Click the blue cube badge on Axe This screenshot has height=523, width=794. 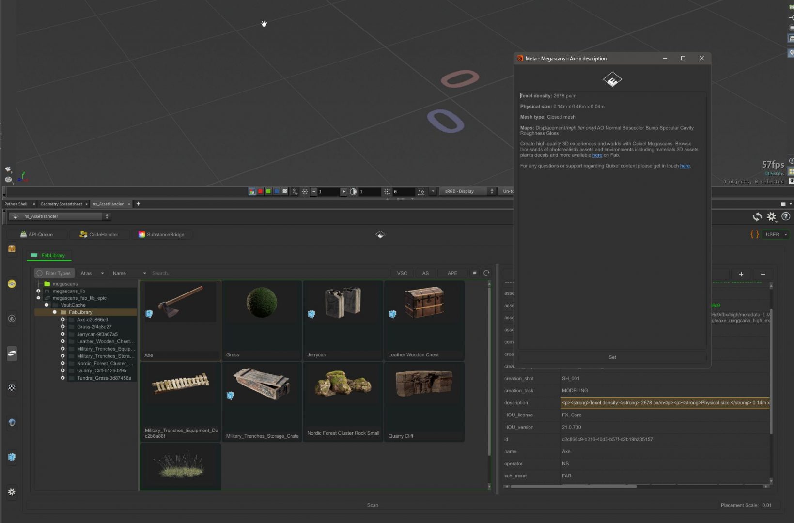pyautogui.click(x=149, y=314)
